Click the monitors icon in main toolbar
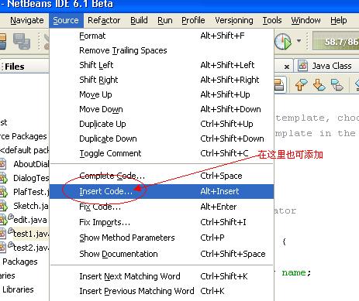359x301 pixels. [x=22, y=41]
